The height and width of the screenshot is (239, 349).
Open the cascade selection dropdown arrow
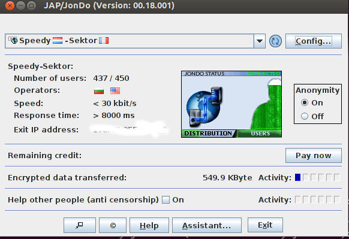[259, 41]
